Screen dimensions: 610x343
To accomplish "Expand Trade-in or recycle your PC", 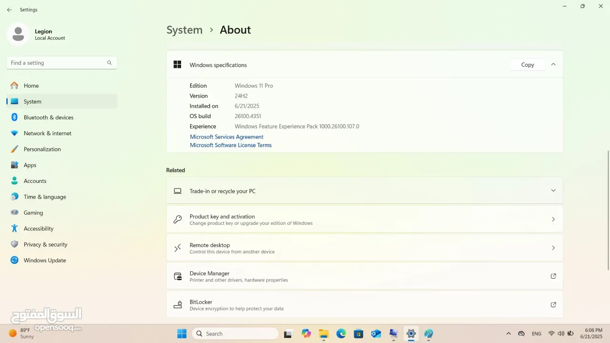I will point(365,191).
